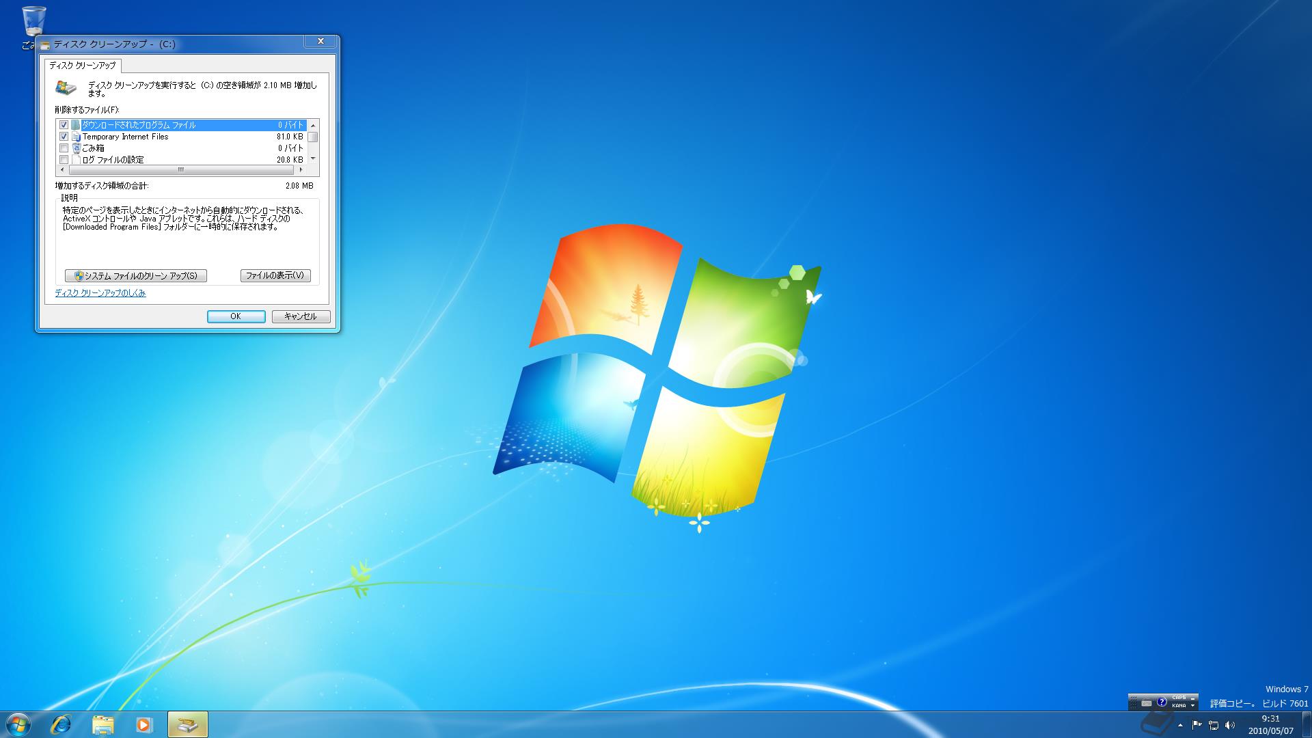Click the vertical scrollbar thumb in file list
This screenshot has width=1312, height=738.
point(313,137)
